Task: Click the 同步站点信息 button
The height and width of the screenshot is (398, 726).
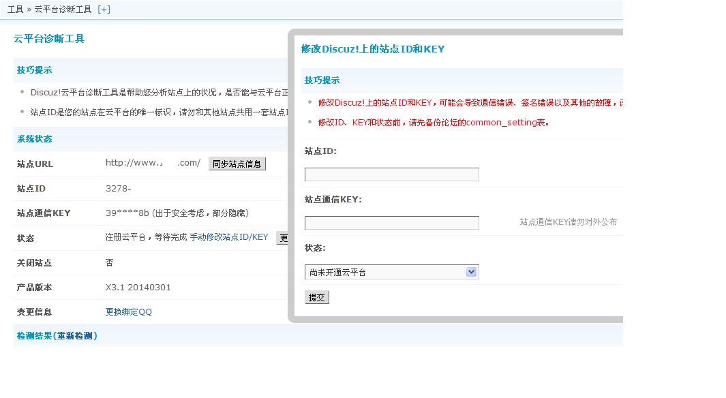Action: click(x=237, y=164)
